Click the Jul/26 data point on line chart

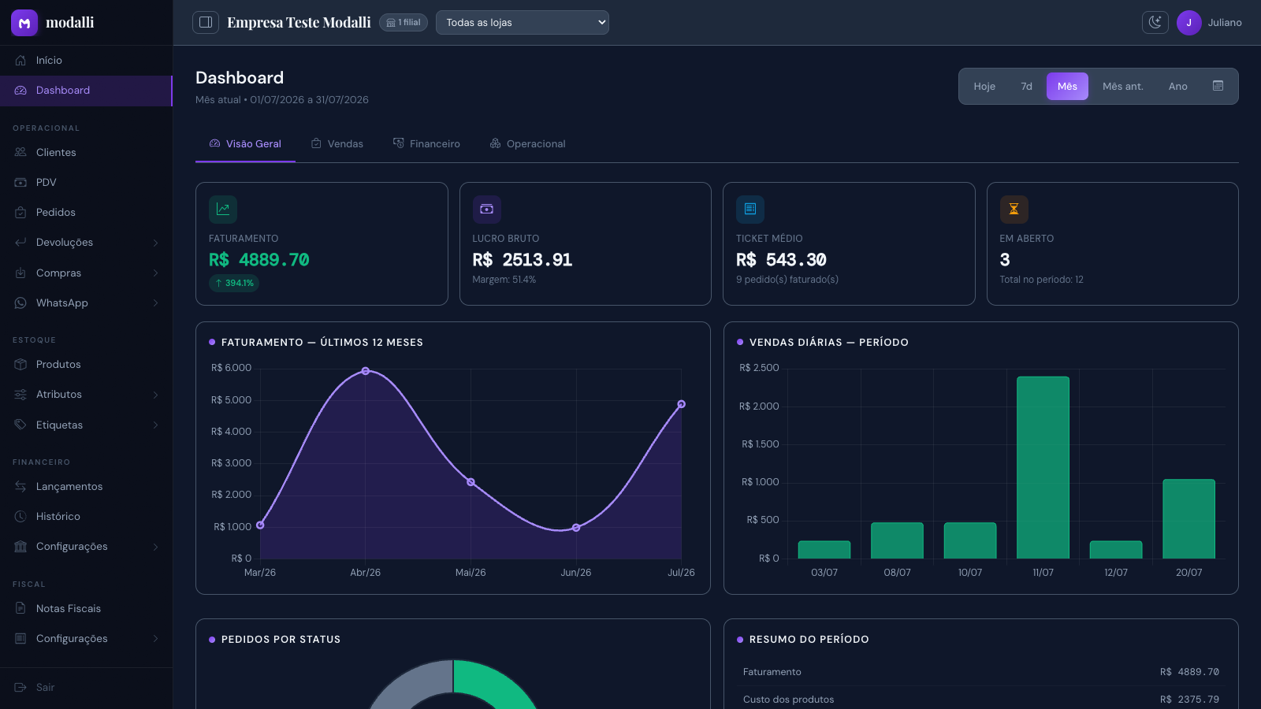click(x=681, y=404)
